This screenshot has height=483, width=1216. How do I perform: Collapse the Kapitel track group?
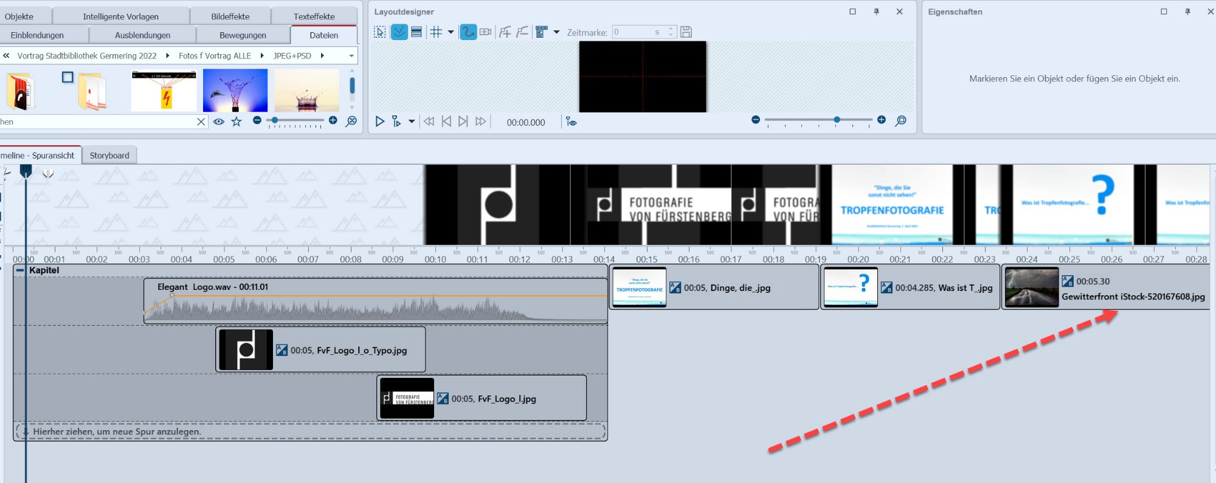coord(21,270)
